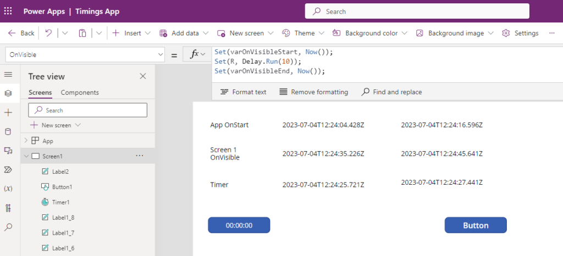
Task: Click Format text
Action: 244,92
